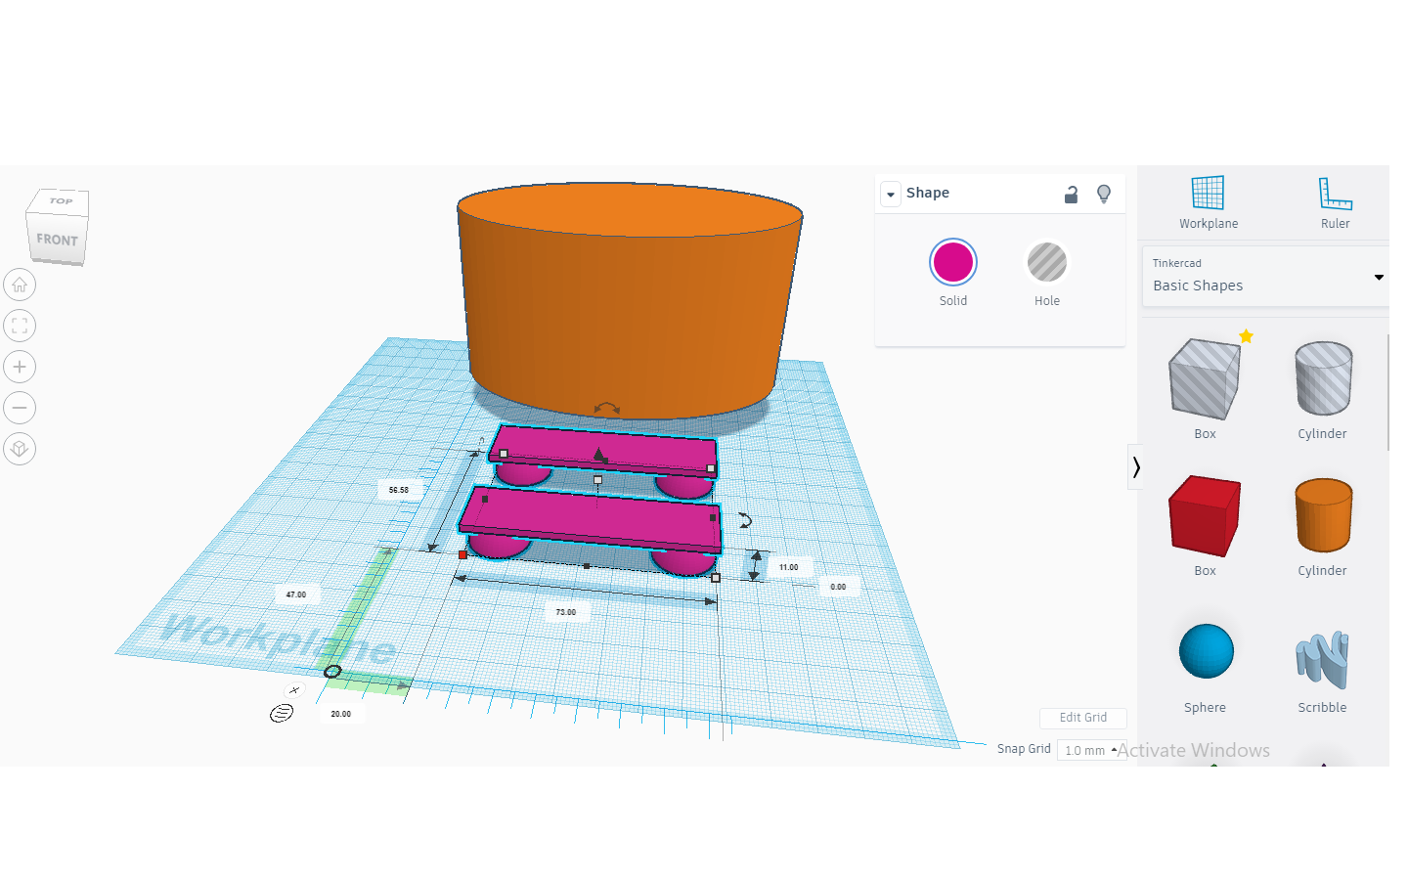1408x880 pixels.
Task: Collapse the shapes sidebar chevron
Action: point(1135,466)
